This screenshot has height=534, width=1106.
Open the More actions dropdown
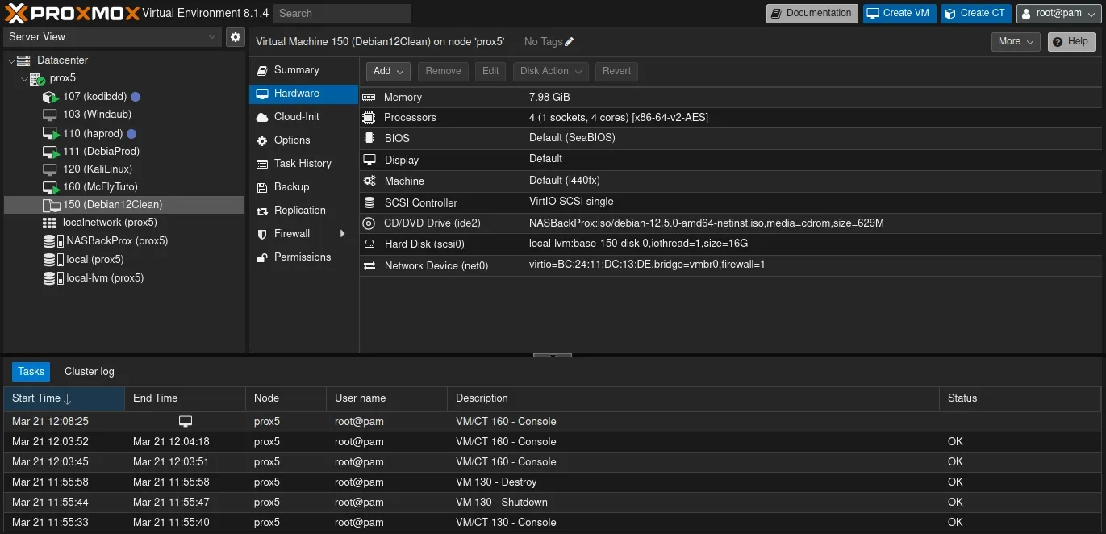tap(1015, 42)
